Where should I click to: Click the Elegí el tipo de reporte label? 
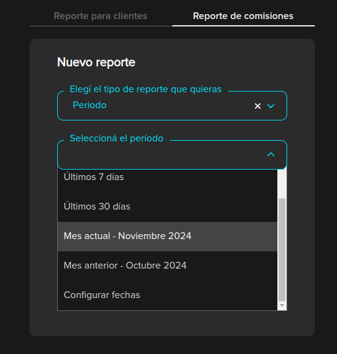[x=146, y=89]
